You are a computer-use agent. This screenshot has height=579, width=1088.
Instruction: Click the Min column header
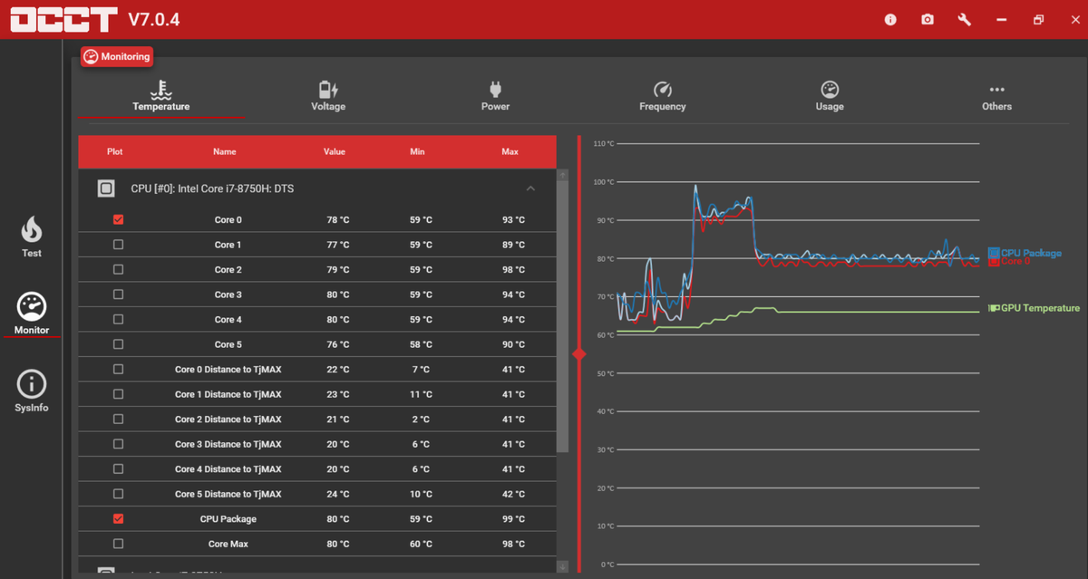click(x=417, y=151)
